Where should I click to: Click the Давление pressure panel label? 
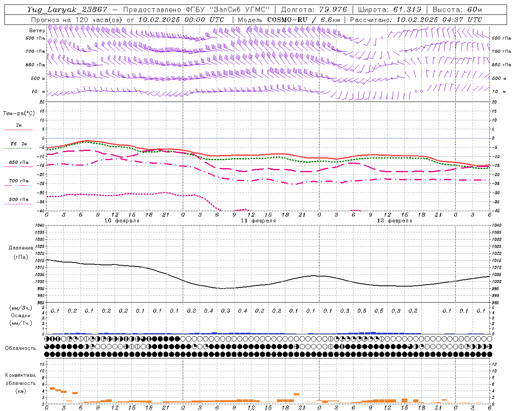(21, 248)
